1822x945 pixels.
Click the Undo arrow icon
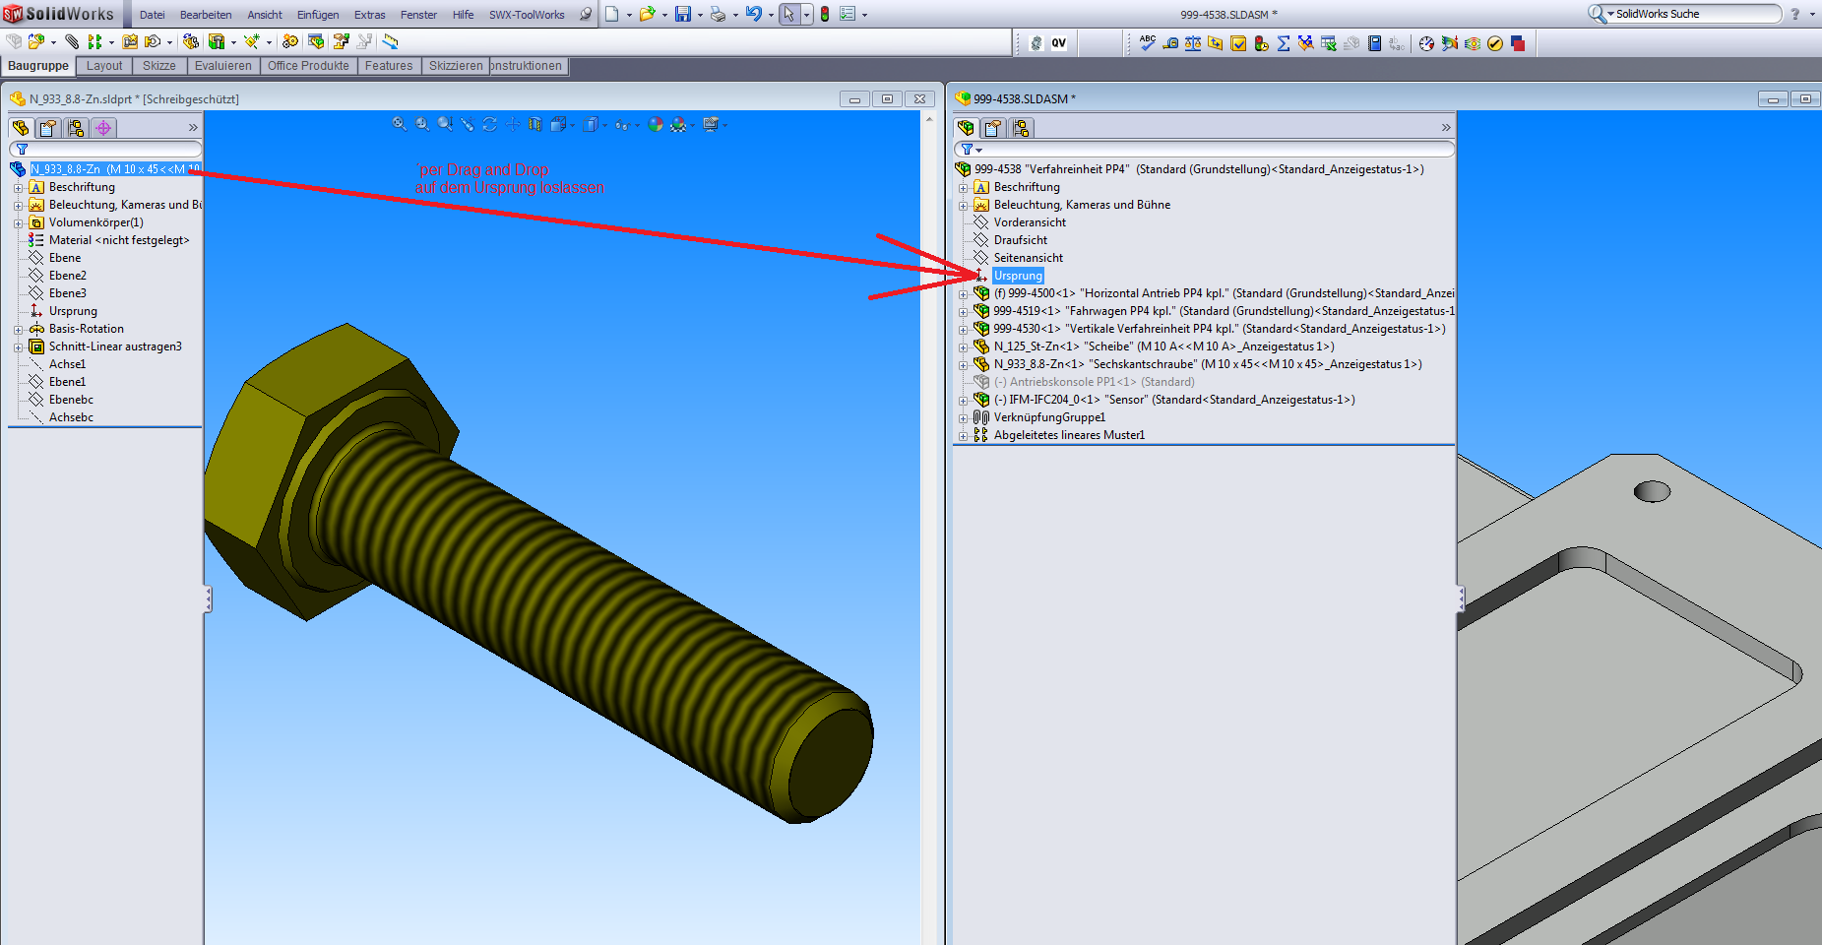pos(754,14)
